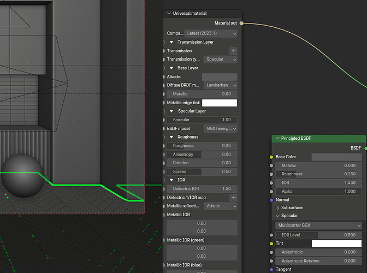367x273 pixels.
Task: Click the Principled BSDF IOR input socket
Action: pos(271,183)
